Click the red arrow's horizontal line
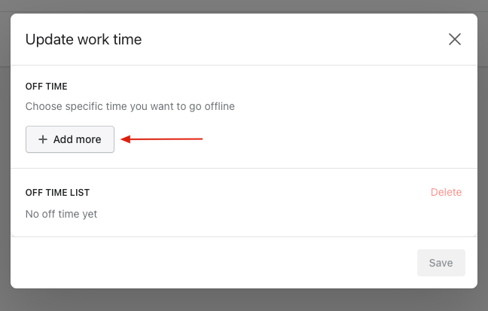 click(169, 139)
